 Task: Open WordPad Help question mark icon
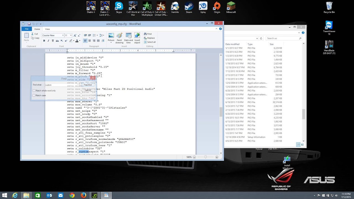tap(220, 29)
